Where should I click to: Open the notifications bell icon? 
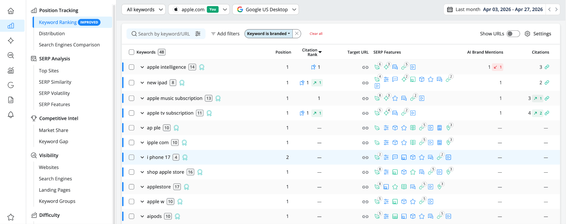tap(11, 115)
